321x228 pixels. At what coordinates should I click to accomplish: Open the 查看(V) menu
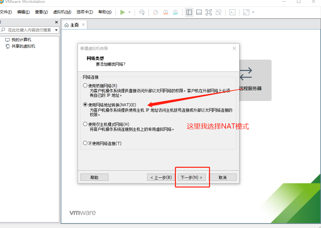pos(41,12)
